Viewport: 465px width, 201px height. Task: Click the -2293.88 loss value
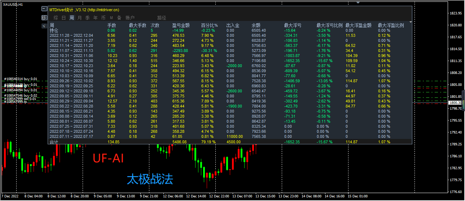point(180,51)
